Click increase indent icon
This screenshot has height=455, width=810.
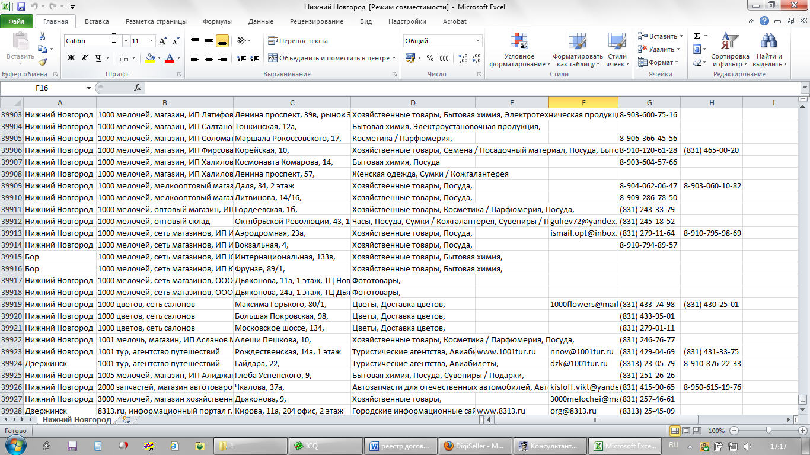coord(254,58)
